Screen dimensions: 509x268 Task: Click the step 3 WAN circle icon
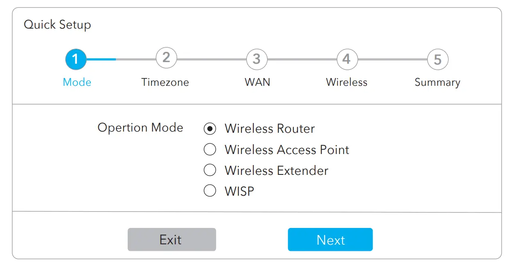coord(257,59)
